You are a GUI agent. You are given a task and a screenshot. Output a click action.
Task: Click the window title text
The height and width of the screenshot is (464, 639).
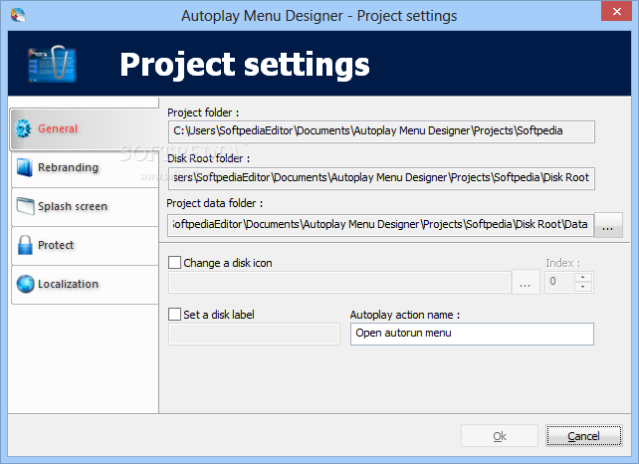coord(319,16)
